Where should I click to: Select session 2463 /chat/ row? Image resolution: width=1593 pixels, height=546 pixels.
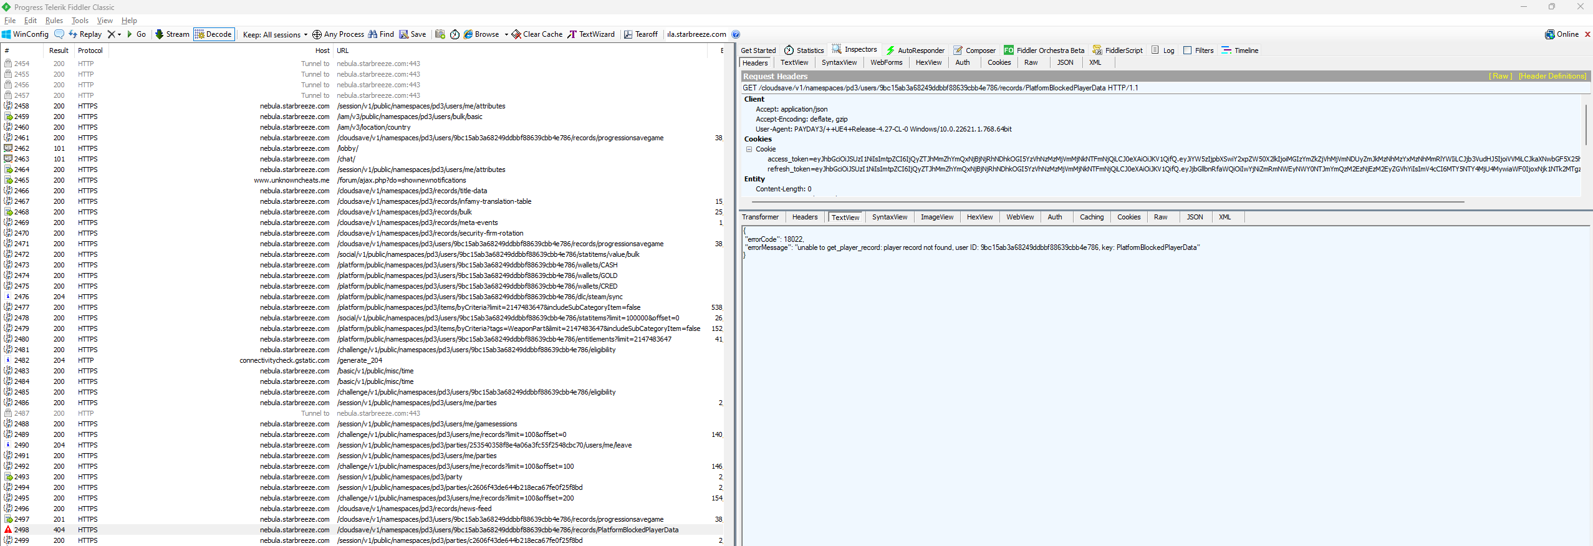tap(362, 159)
